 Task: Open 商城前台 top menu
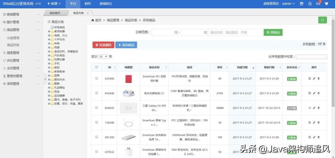[106, 4]
